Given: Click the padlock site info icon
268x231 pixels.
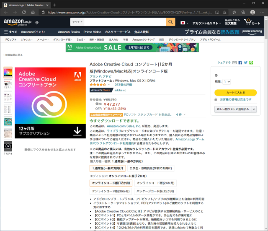Looking at the screenshot, I should coord(43,12).
